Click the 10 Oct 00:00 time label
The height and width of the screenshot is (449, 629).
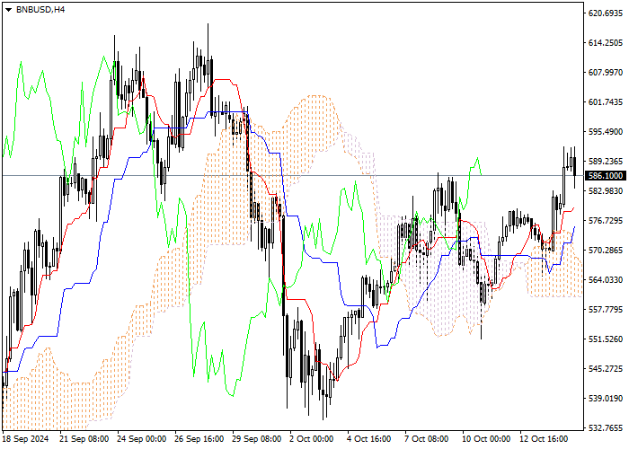coord(486,439)
